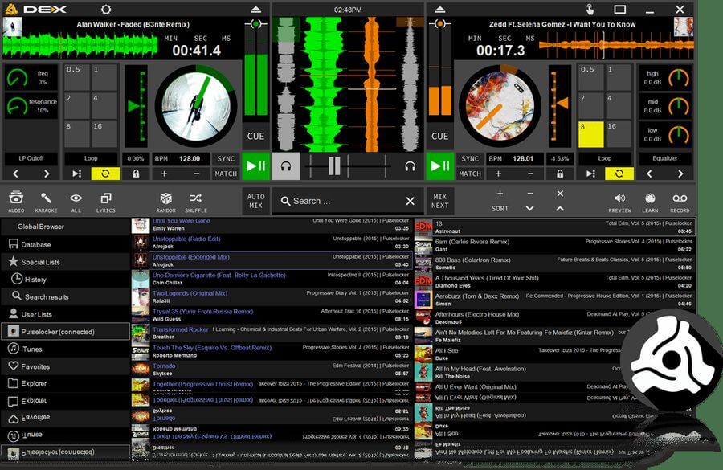
Task: Decrease left deck BPM with the minus
Action: pyautogui.click(x=197, y=174)
